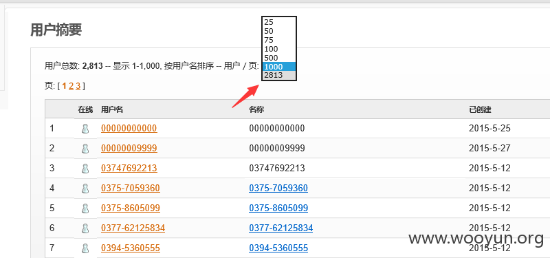550x258 pixels.
Task: Open blue name link 0394-5360555
Action: point(278,248)
